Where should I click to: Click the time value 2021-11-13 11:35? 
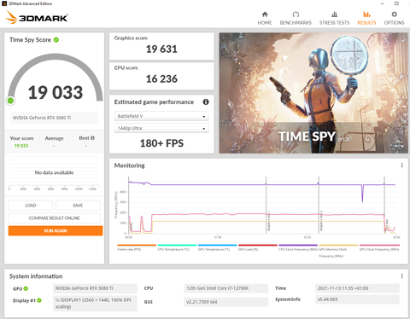pyautogui.click(x=357, y=288)
